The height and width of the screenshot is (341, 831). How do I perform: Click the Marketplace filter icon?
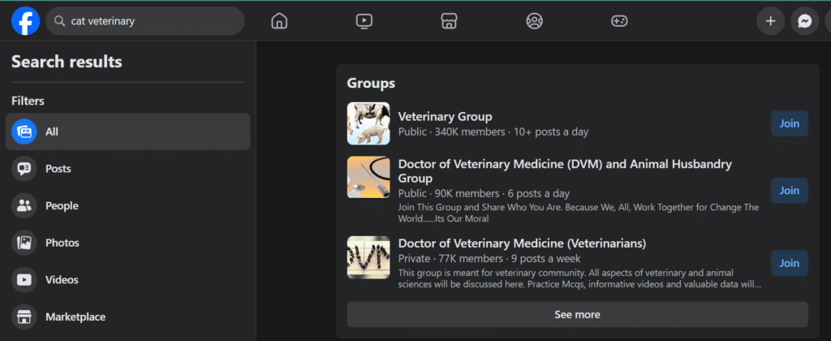(x=24, y=317)
